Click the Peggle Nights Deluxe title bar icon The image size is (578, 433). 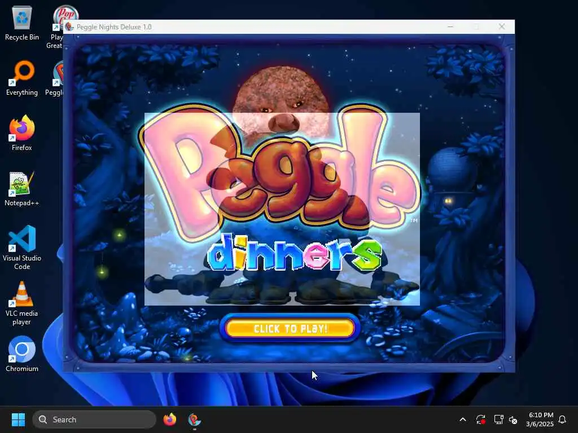tap(69, 27)
